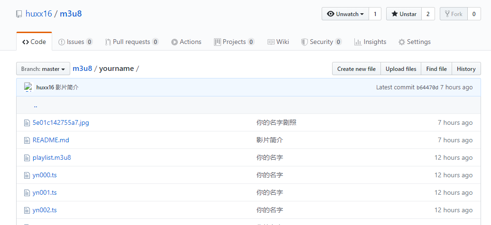Viewport: 491px width, 225px height.
Task: Click the huxx16 avatar image in commit bar
Action: click(28, 87)
